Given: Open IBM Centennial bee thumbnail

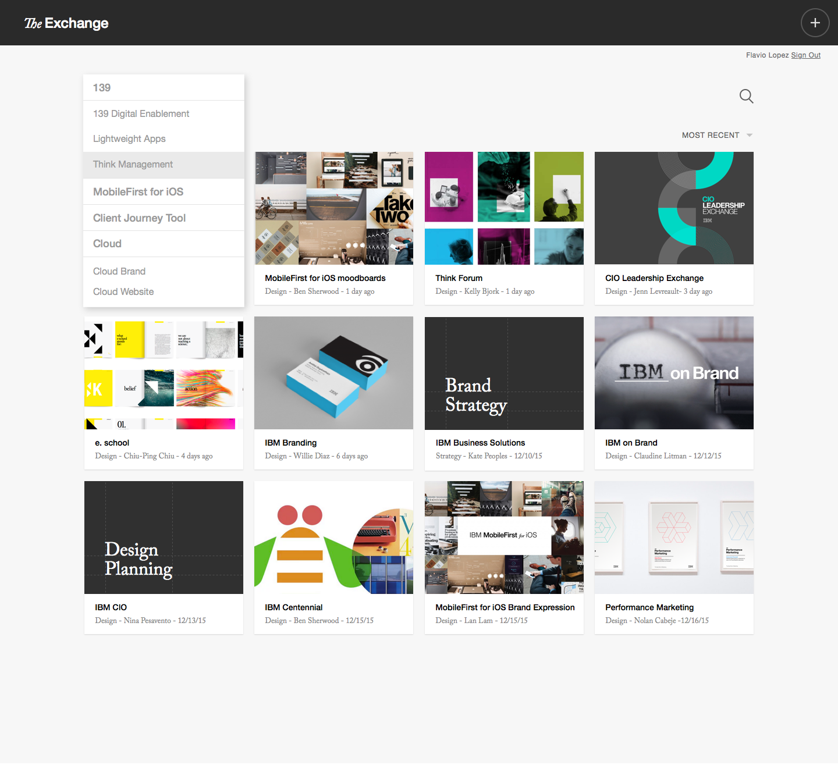Looking at the screenshot, I should [x=334, y=538].
